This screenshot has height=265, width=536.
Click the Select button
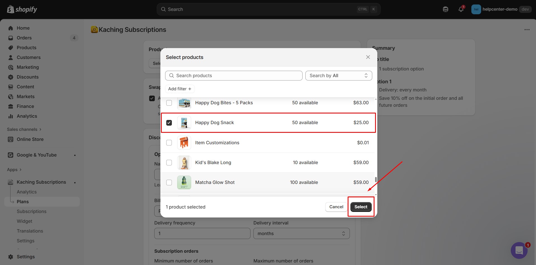[361, 207]
